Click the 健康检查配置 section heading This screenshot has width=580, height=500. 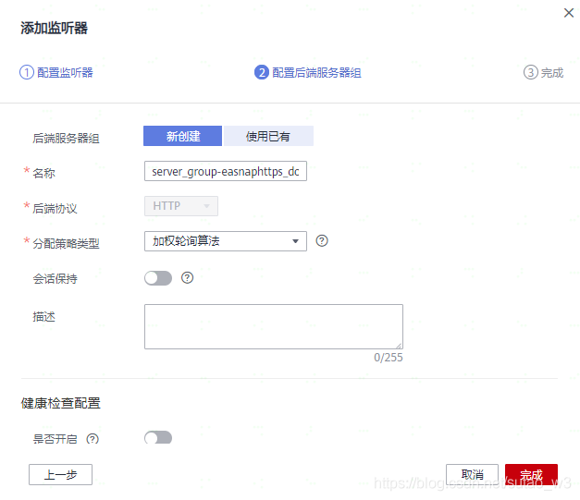pyautogui.click(x=61, y=403)
